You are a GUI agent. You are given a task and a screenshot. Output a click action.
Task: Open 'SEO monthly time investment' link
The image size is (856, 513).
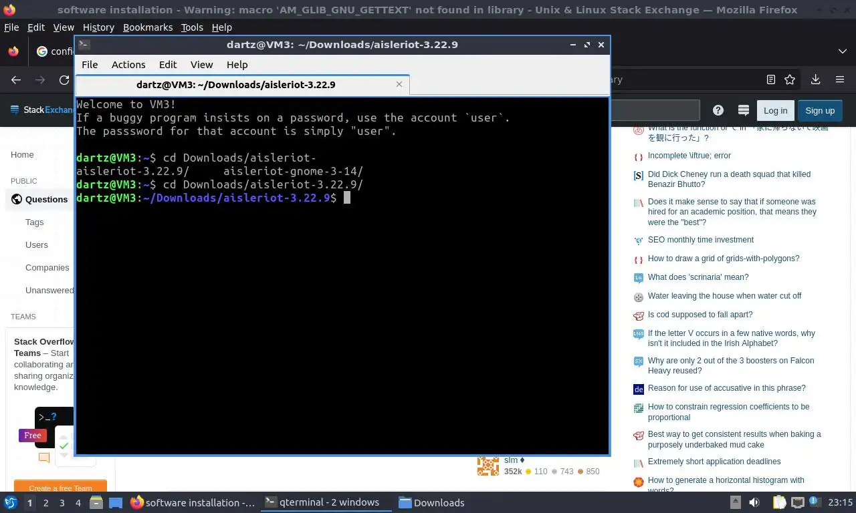click(x=700, y=240)
